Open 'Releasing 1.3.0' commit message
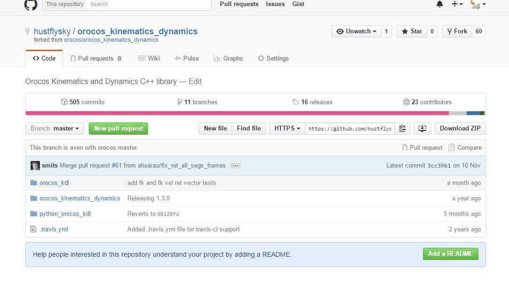 pyautogui.click(x=149, y=199)
